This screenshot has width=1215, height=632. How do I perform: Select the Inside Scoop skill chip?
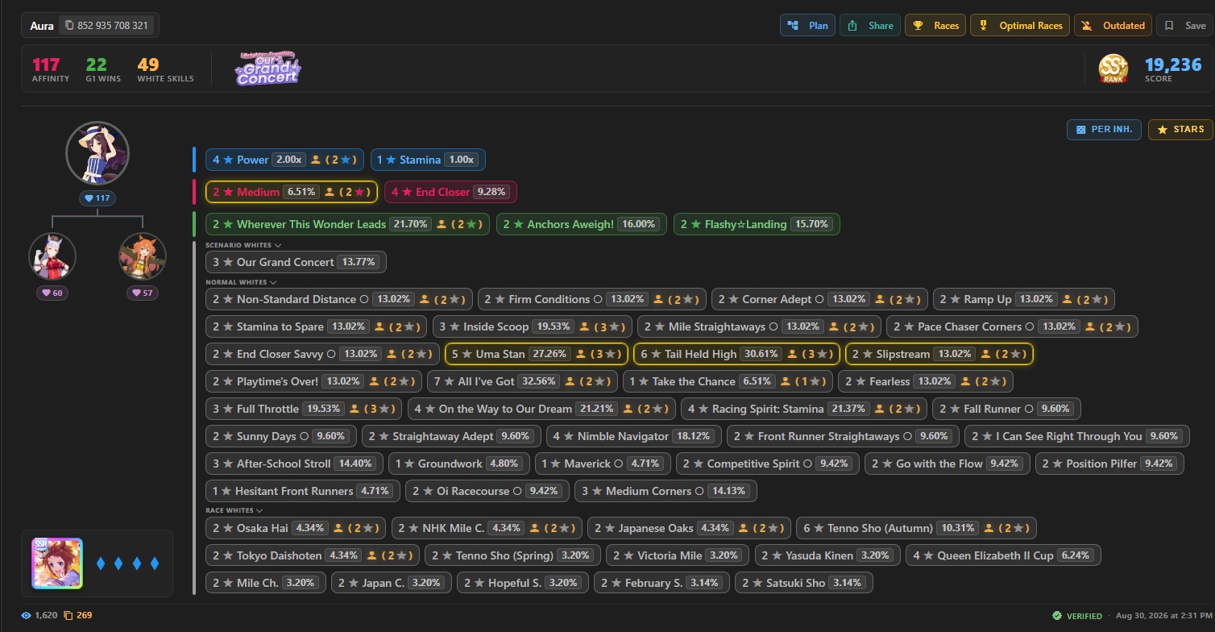533,326
